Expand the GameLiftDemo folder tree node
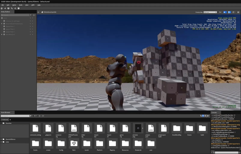The image size is (241, 154). point(1,139)
